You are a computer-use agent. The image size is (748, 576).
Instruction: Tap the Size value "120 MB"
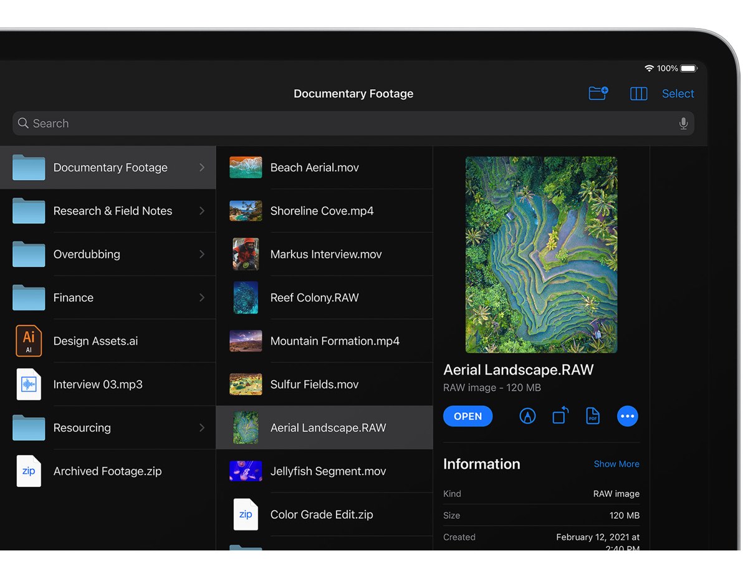pyautogui.click(x=624, y=516)
